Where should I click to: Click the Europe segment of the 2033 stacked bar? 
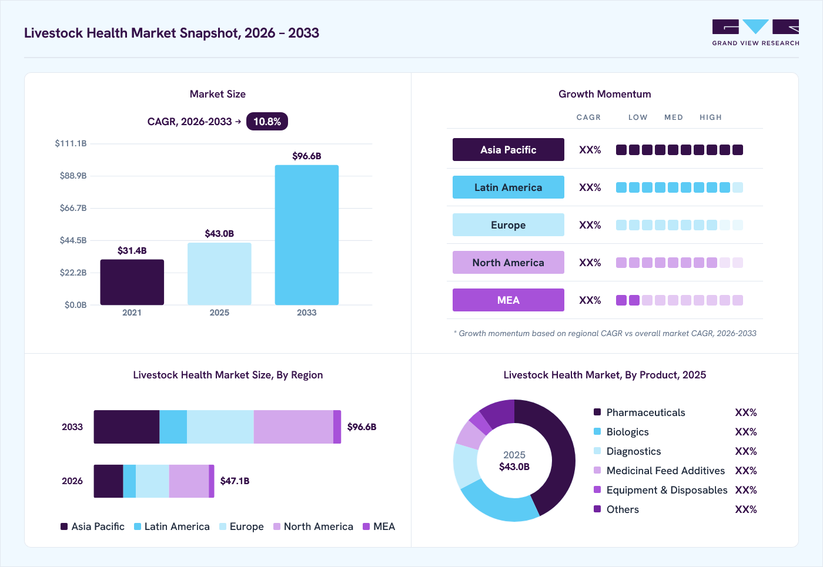(220, 427)
